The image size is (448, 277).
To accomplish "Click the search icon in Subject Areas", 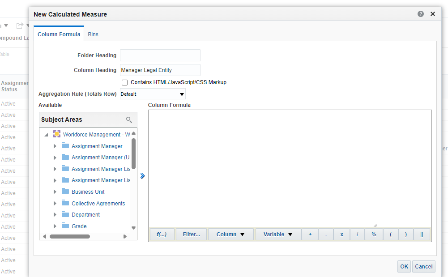I will coord(129,119).
